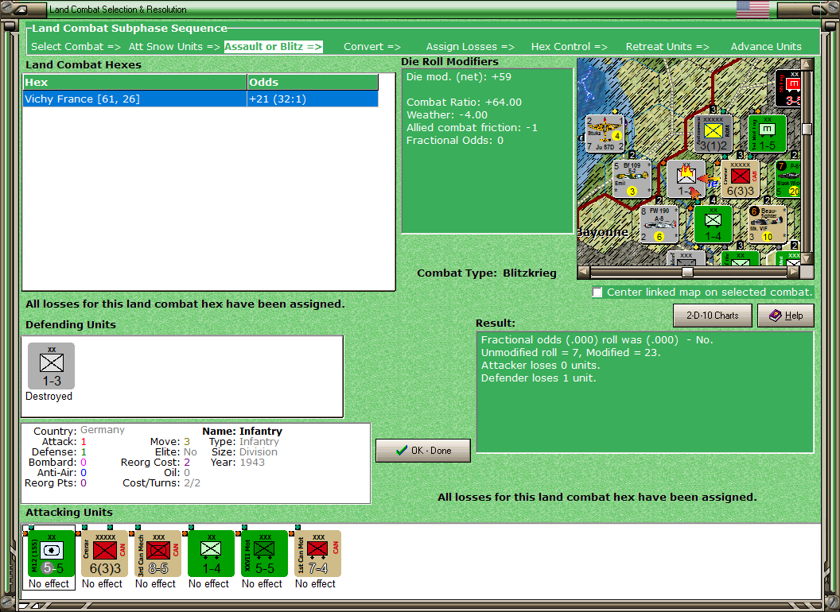Open Help

pyautogui.click(x=786, y=316)
